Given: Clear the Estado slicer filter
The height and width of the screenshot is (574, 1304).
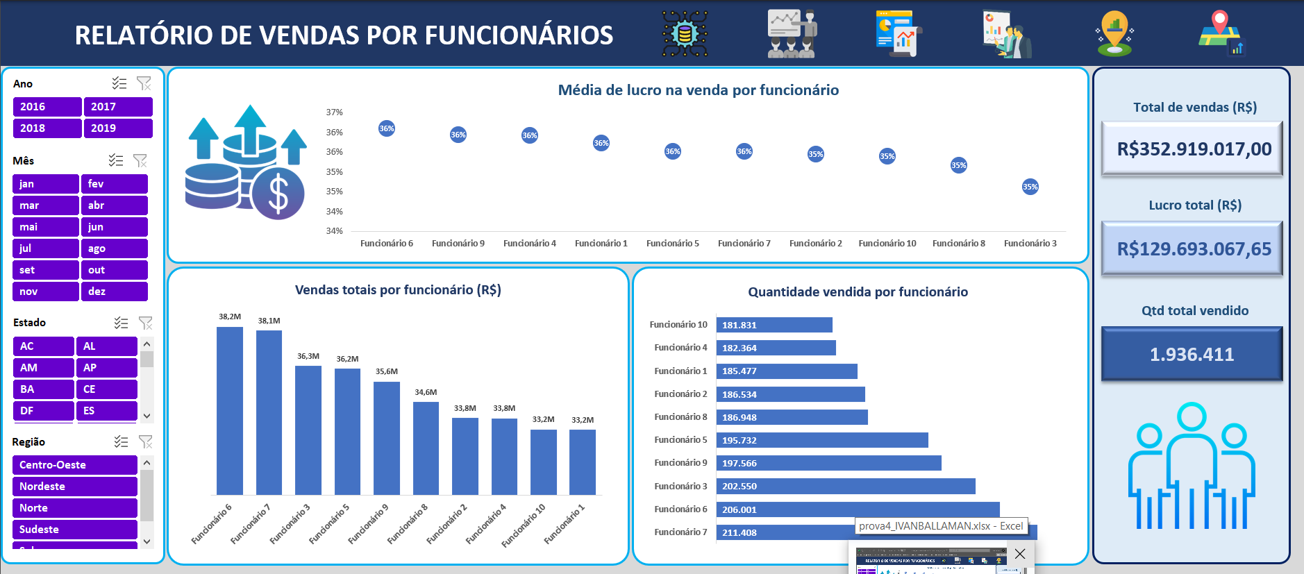Looking at the screenshot, I should (x=145, y=323).
